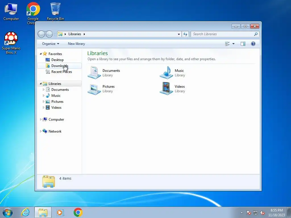
Task: Open the arrow after Libraries in address bar
Action: (x=84, y=34)
